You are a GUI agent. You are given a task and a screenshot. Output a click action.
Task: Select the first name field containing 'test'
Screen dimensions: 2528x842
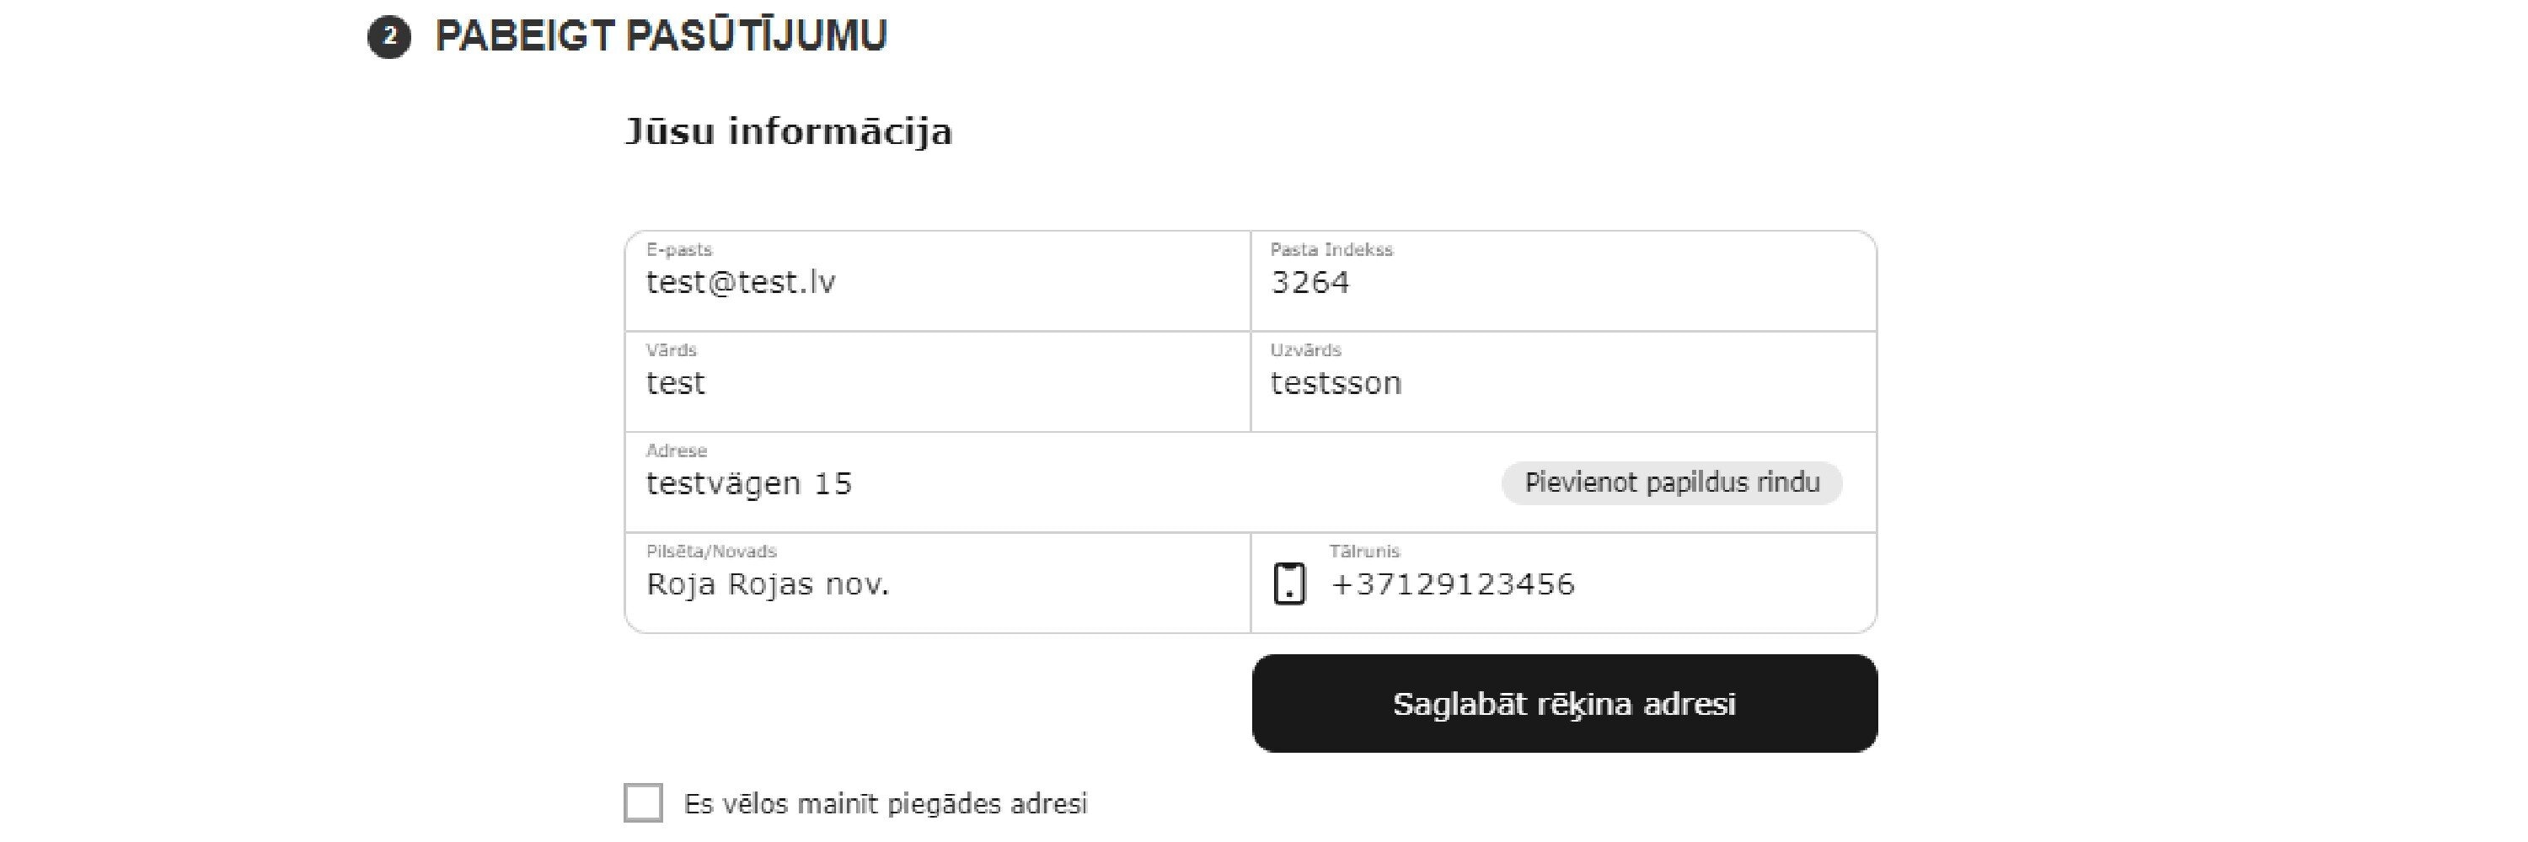937,383
